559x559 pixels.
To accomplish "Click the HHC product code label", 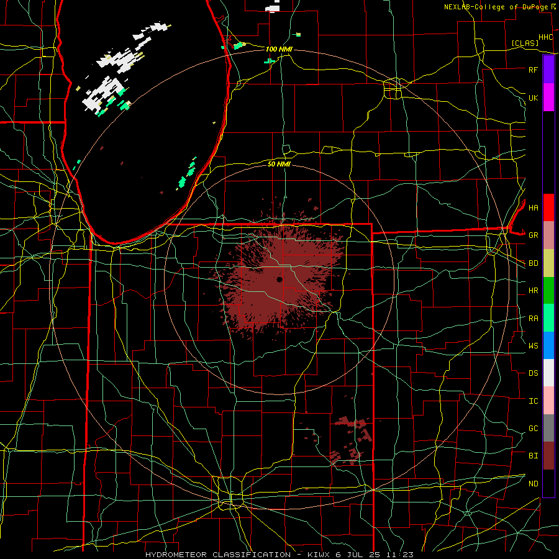I will 545,37.
